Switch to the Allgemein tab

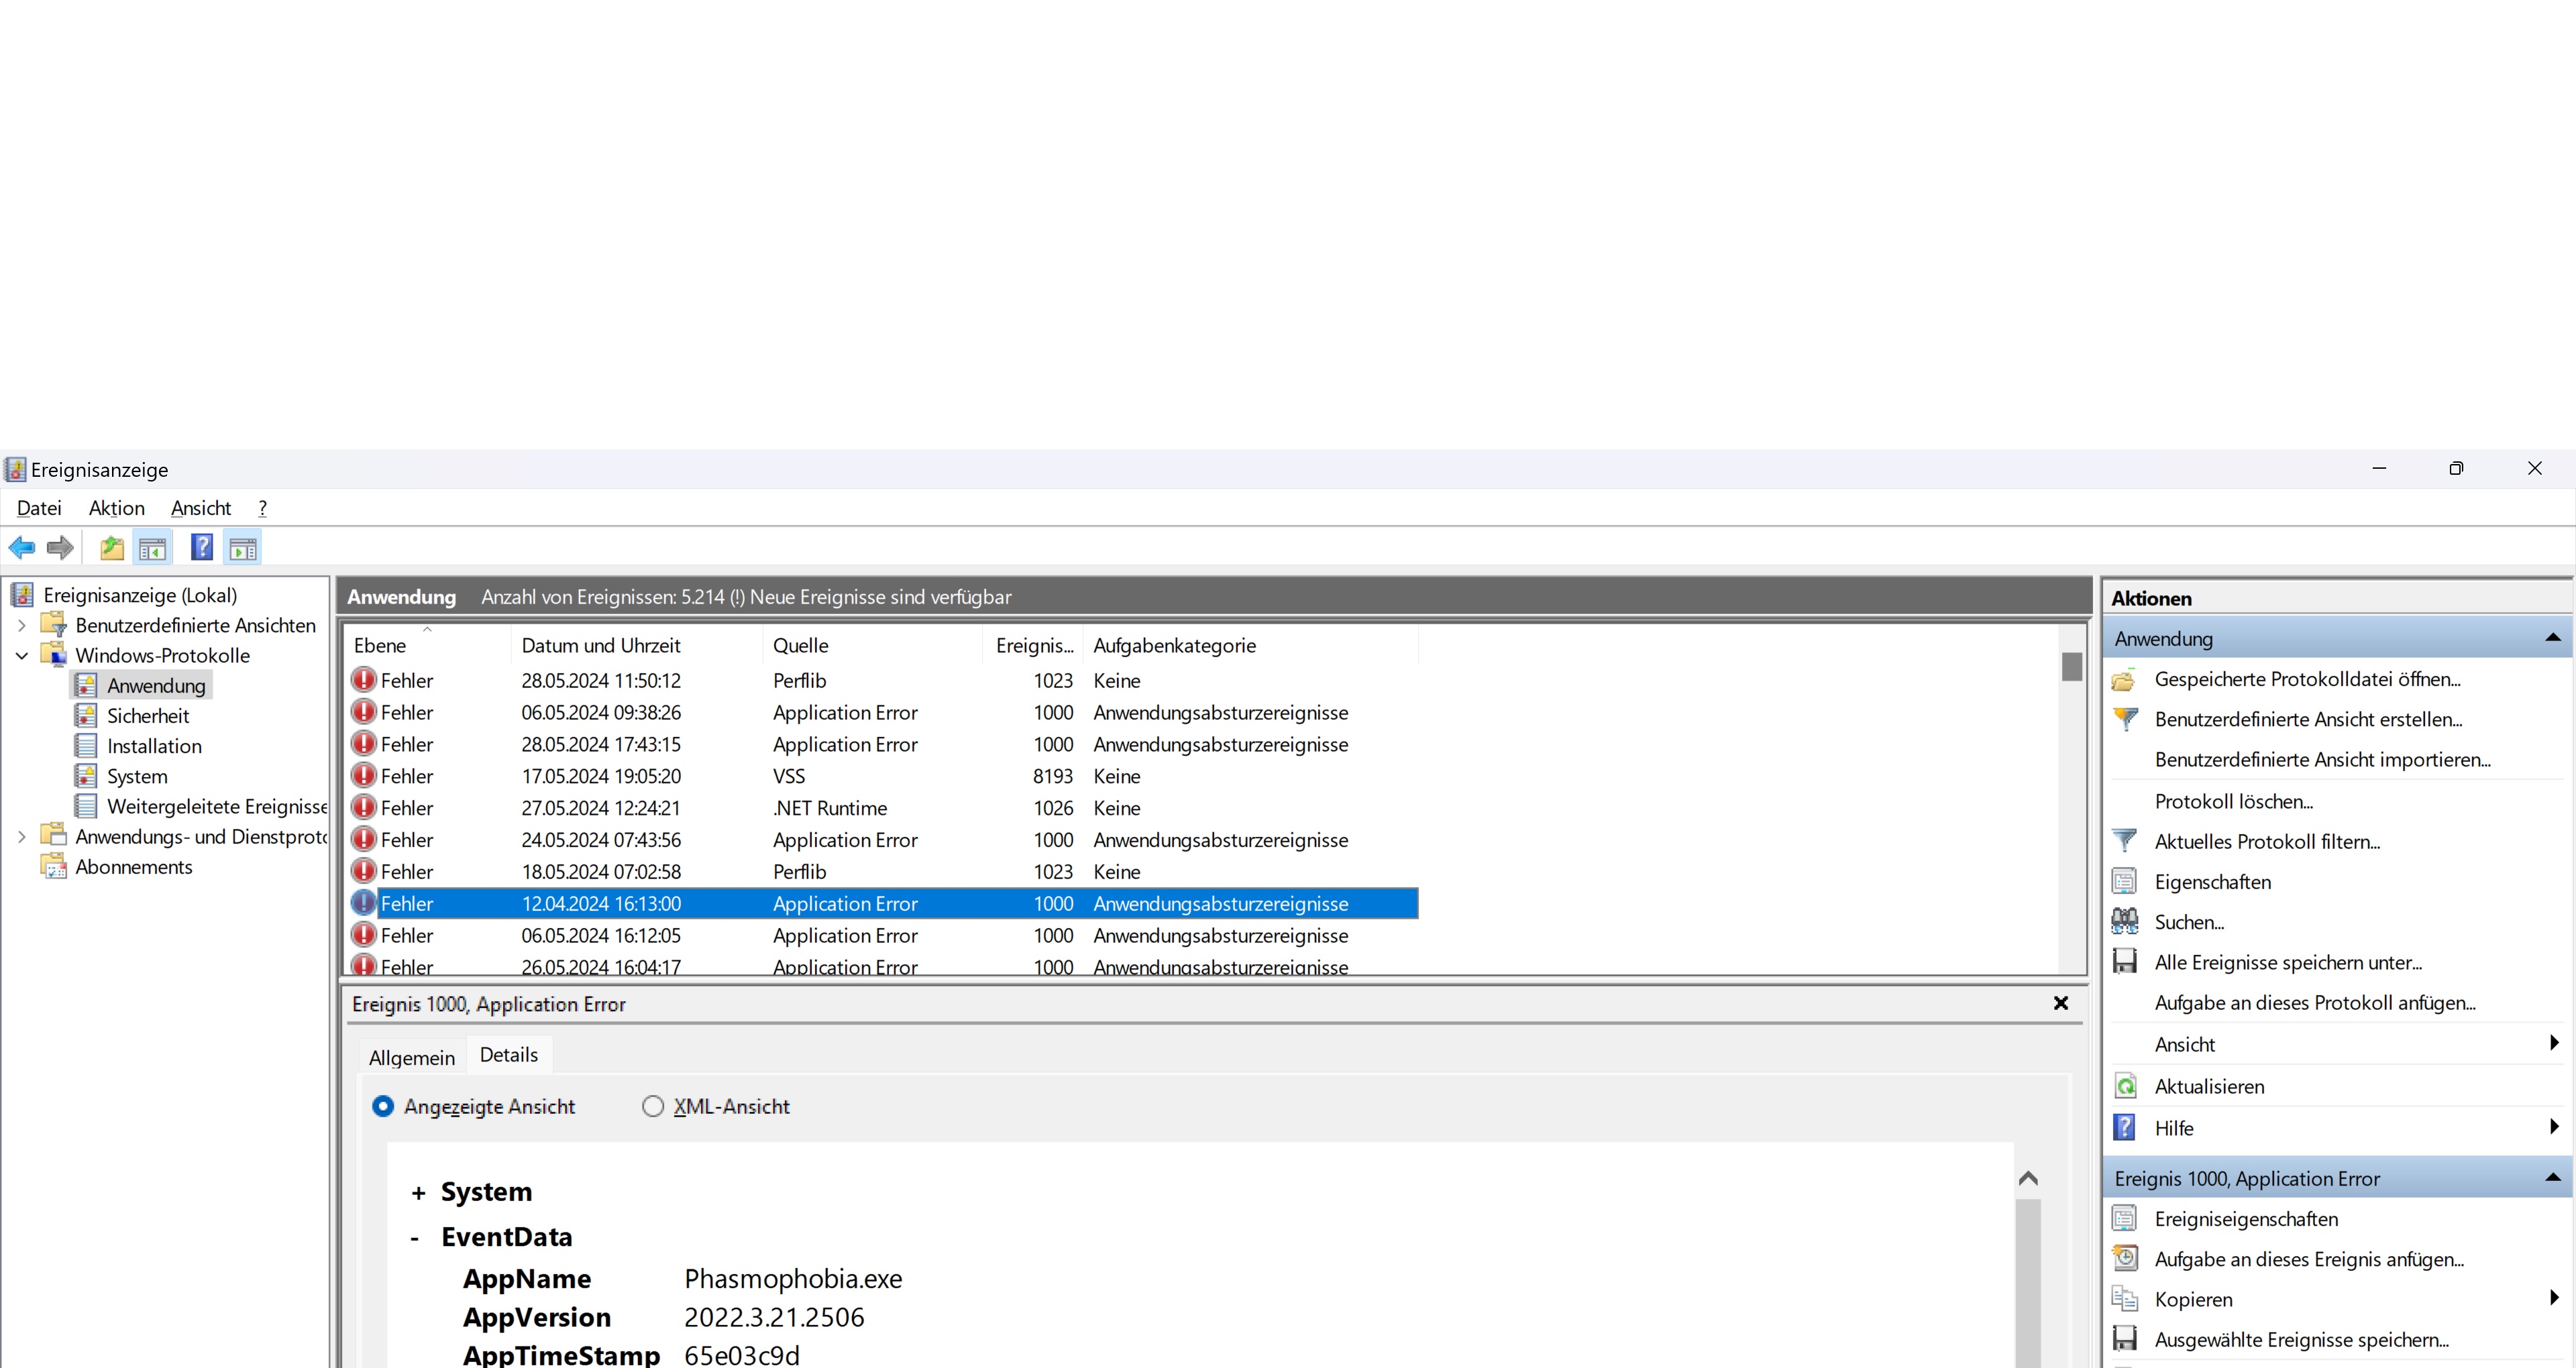(x=411, y=1057)
